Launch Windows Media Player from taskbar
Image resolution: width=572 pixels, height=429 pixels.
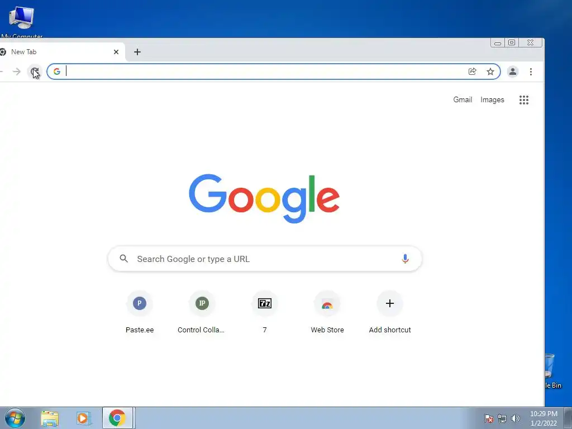click(x=83, y=418)
